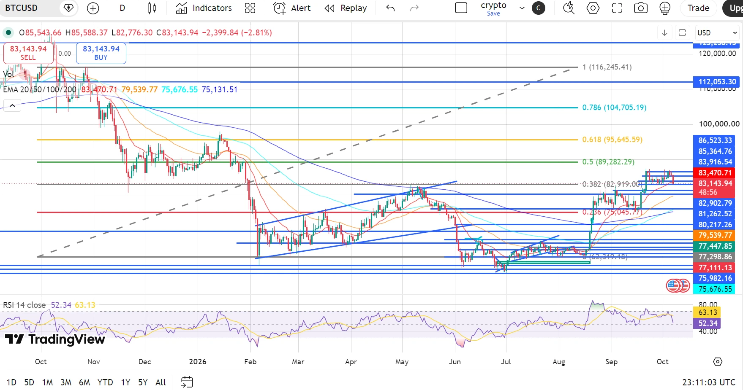Toggle the chart maximize pane square icon
The image size is (743, 390).
point(682,33)
